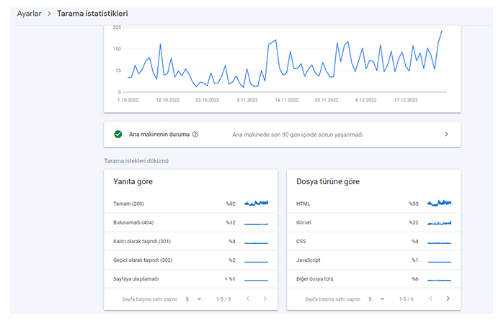501x323 pixels.
Task: Click next page arrow in Yanıta göre table
Action: [x=265, y=299]
